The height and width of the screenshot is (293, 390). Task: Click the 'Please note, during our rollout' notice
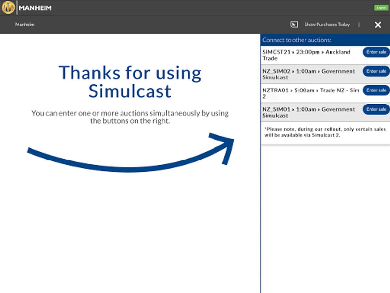click(325, 132)
